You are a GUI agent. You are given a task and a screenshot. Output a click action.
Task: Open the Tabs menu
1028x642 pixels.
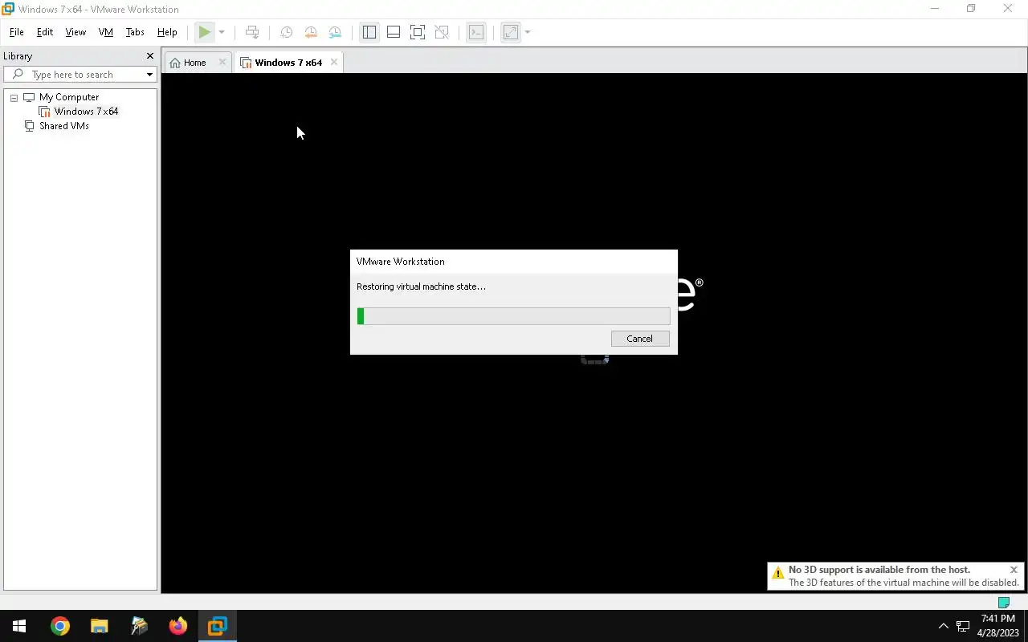click(135, 32)
